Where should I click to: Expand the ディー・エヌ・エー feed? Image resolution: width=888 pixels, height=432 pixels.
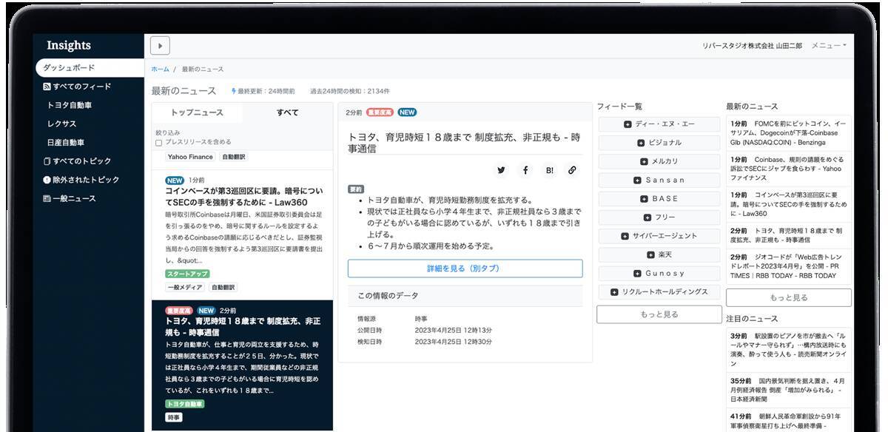click(x=659, y=124)
